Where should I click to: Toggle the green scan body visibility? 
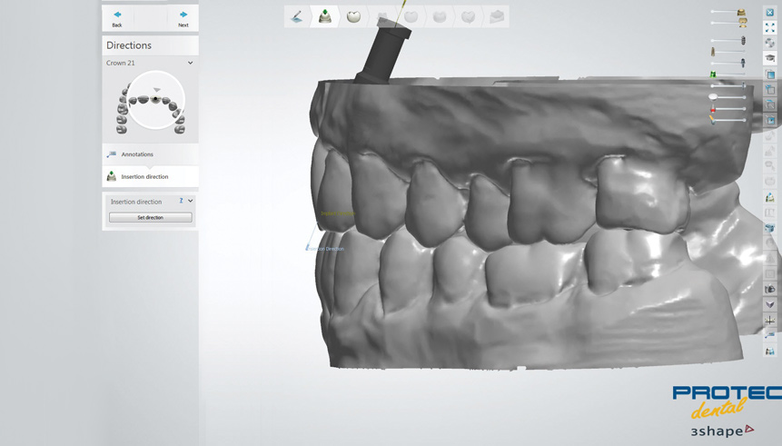click(714, 74)
